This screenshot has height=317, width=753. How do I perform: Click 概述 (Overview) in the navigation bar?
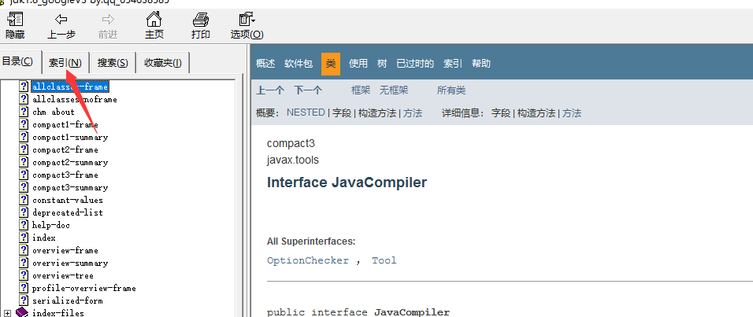pyautogui.click(x=265, y=63)
